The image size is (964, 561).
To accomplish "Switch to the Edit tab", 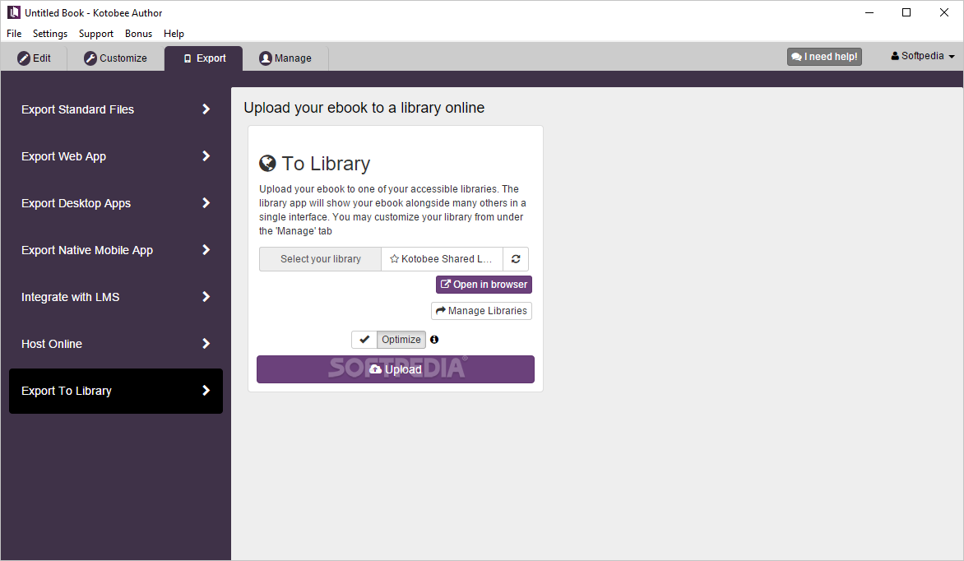I will [35, 58].
